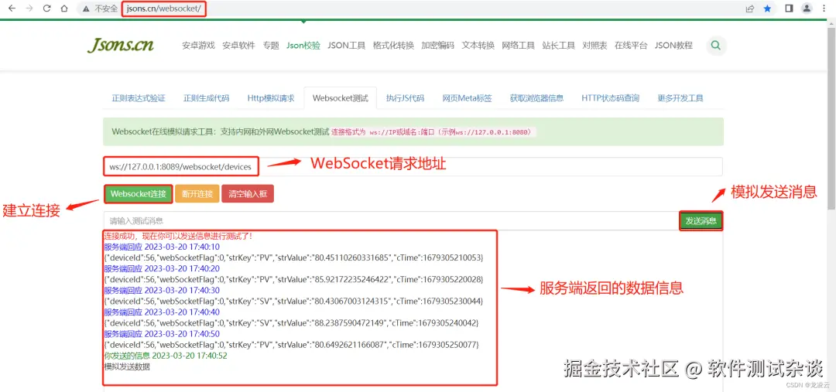Open the 格式化转换 nav item
The height and width of the screenshot is (392, 836).
tap(393, 46)
